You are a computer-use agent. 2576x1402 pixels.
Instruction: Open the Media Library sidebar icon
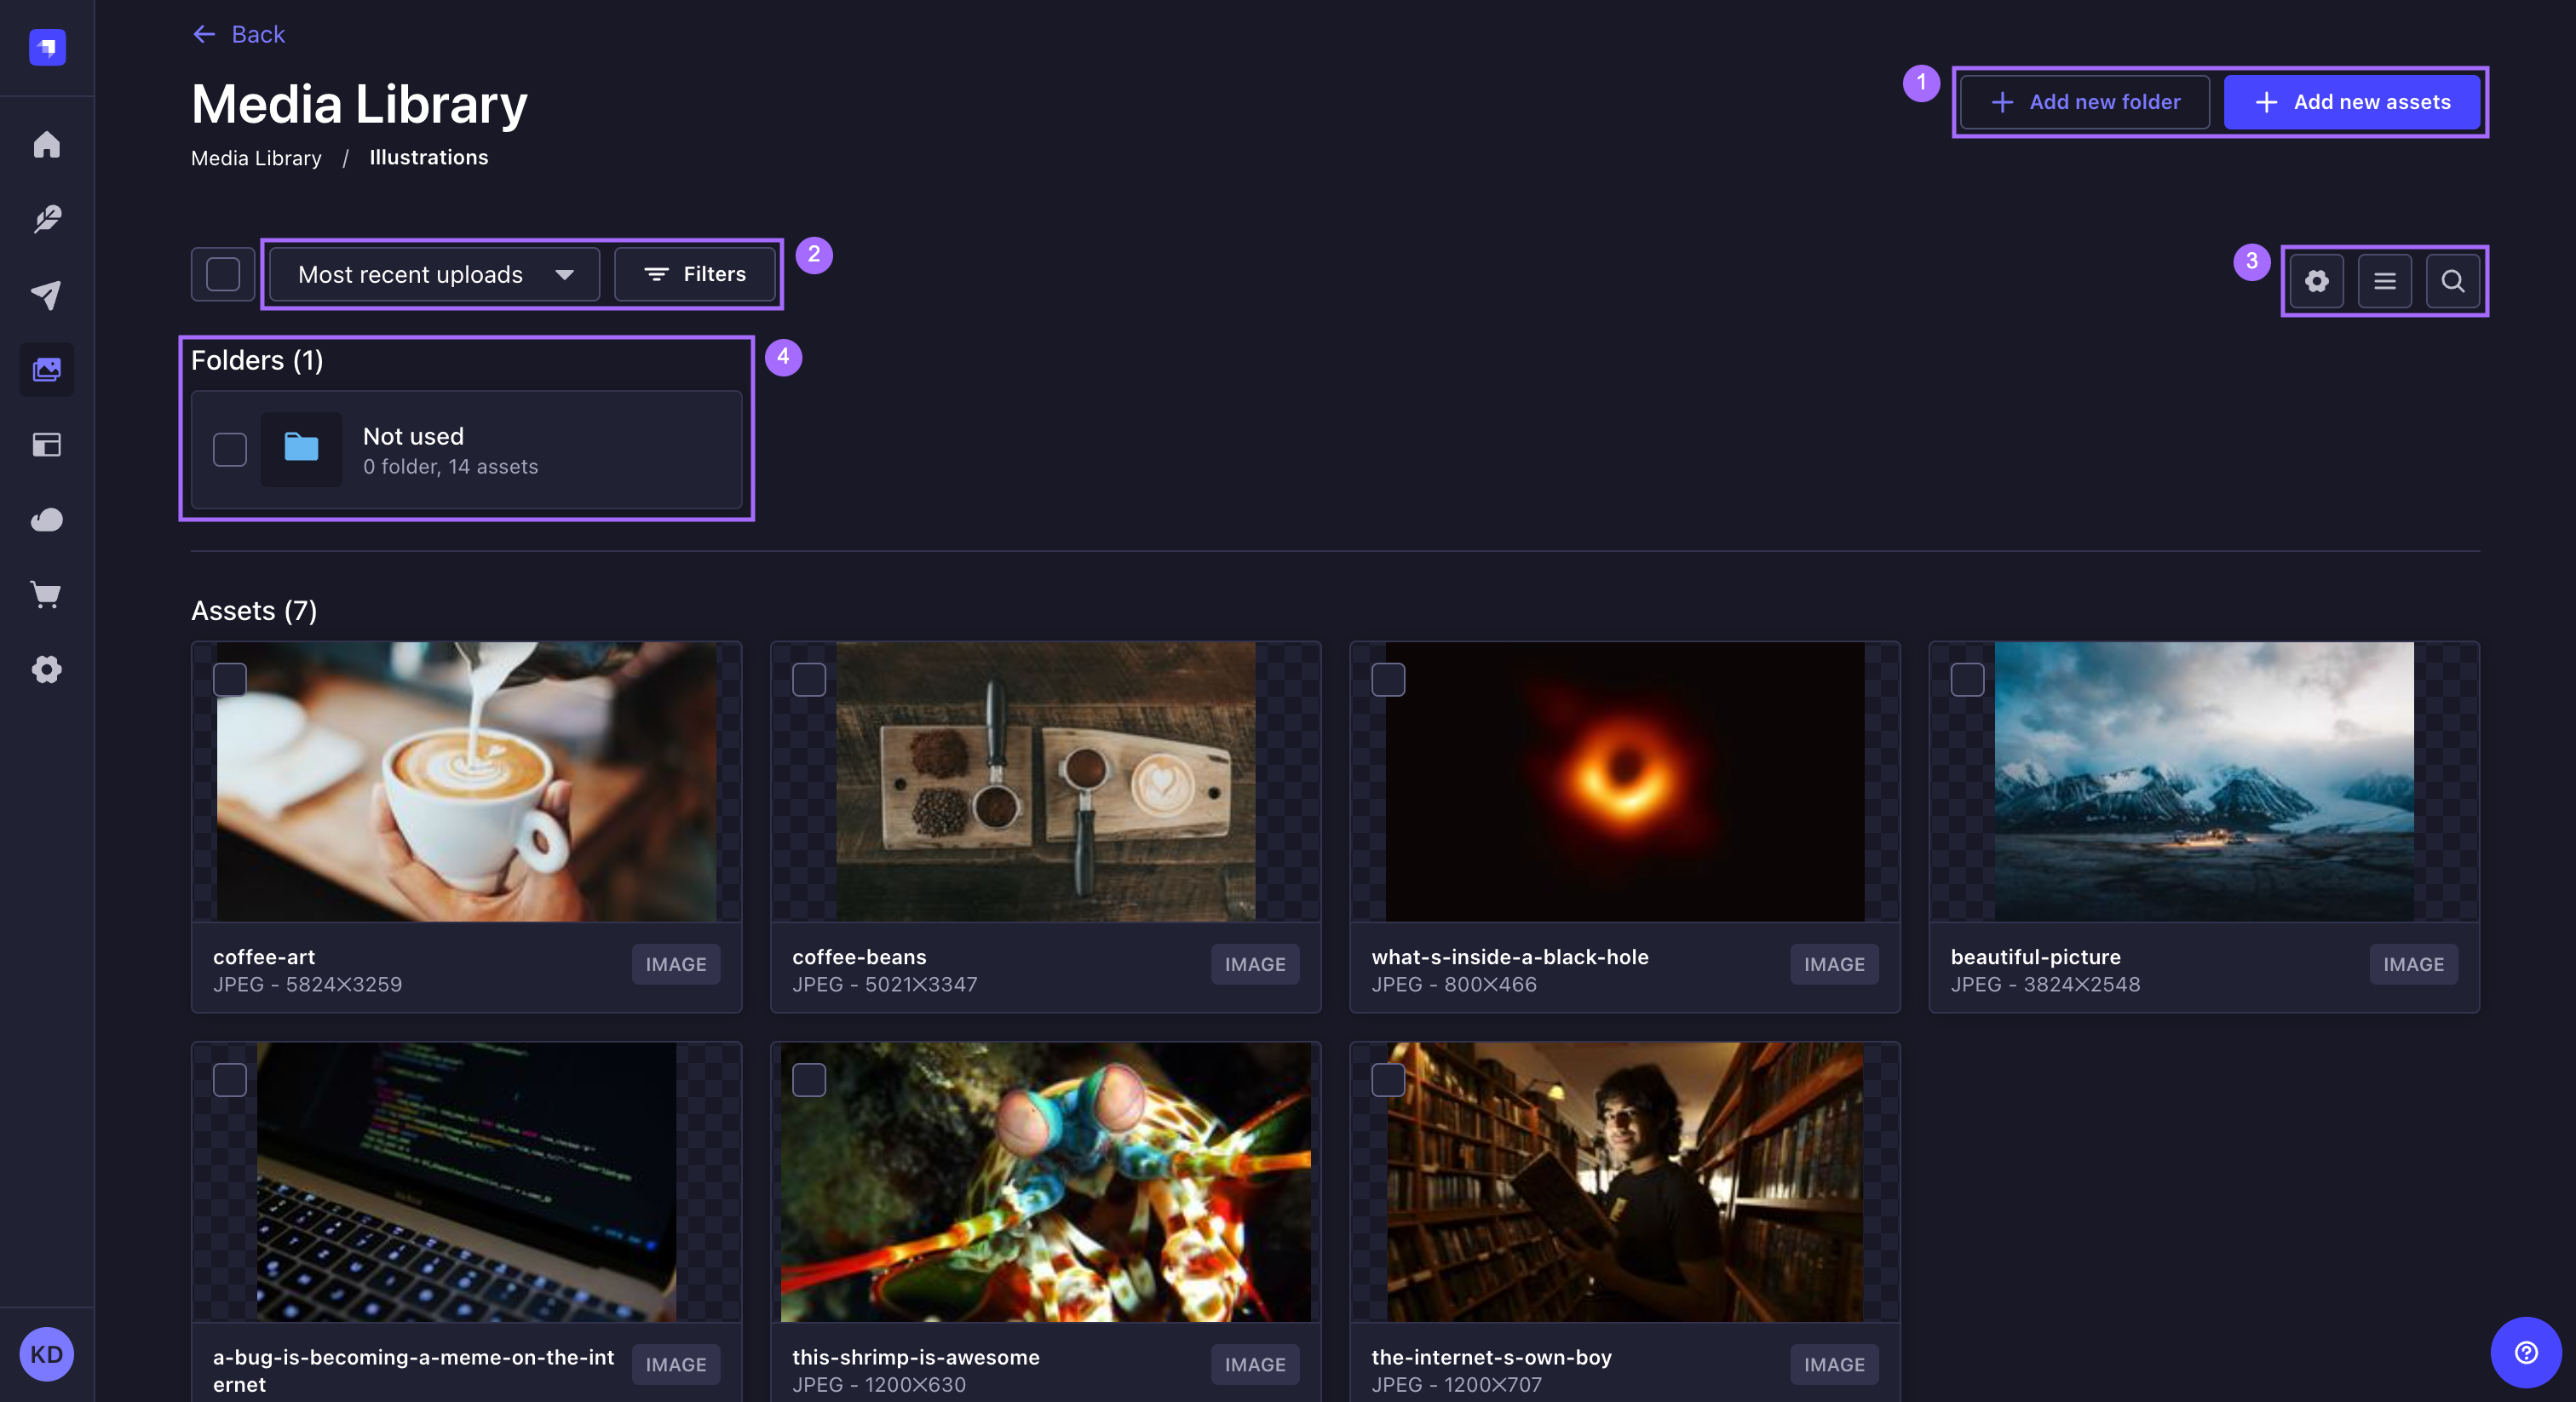tap(47, 370)
